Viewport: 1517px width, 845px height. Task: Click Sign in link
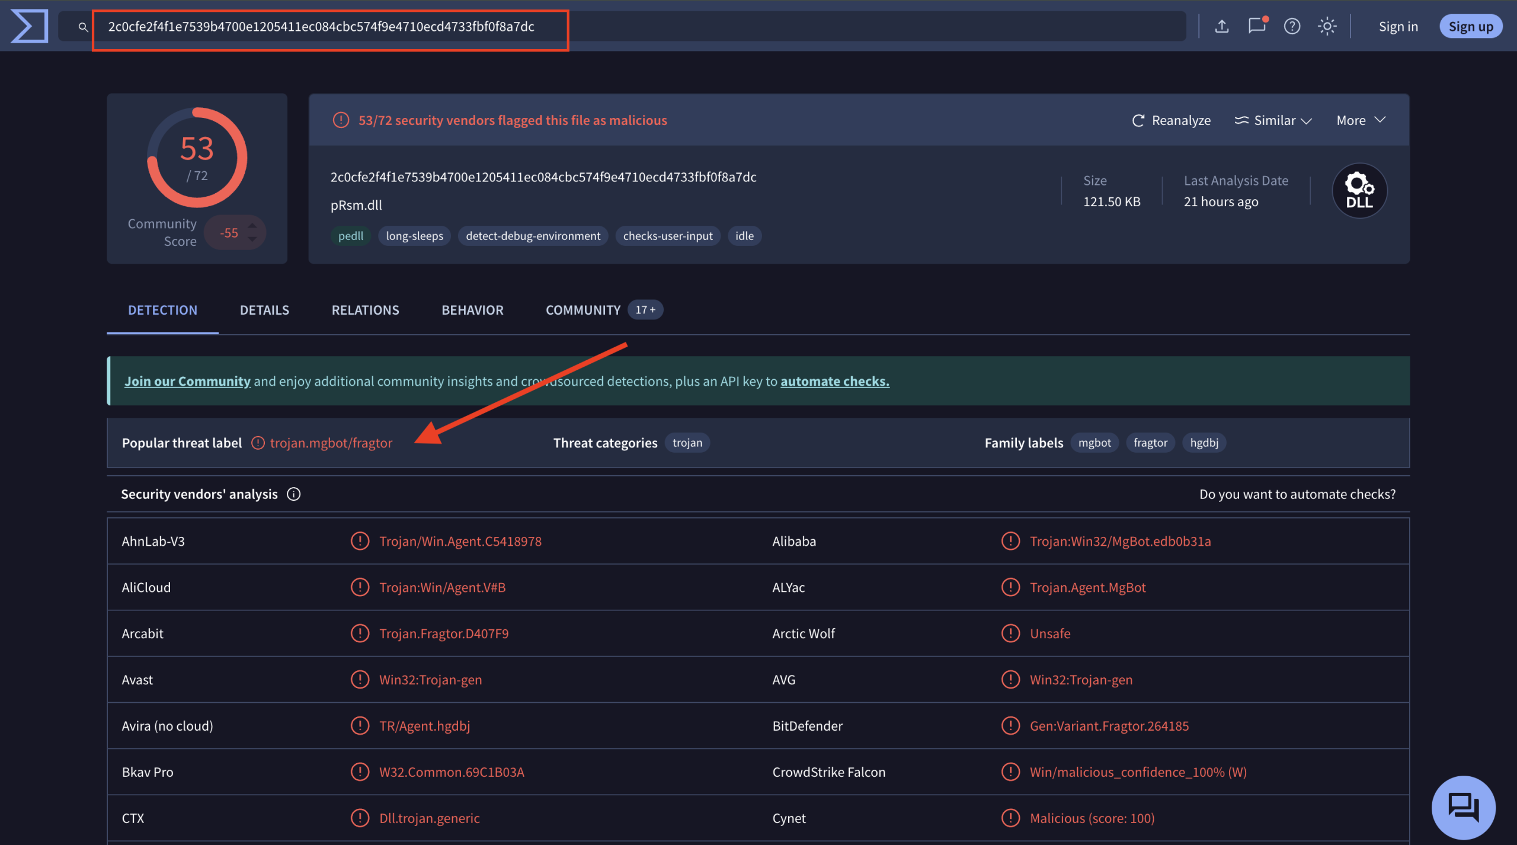tap(1398, 27)
